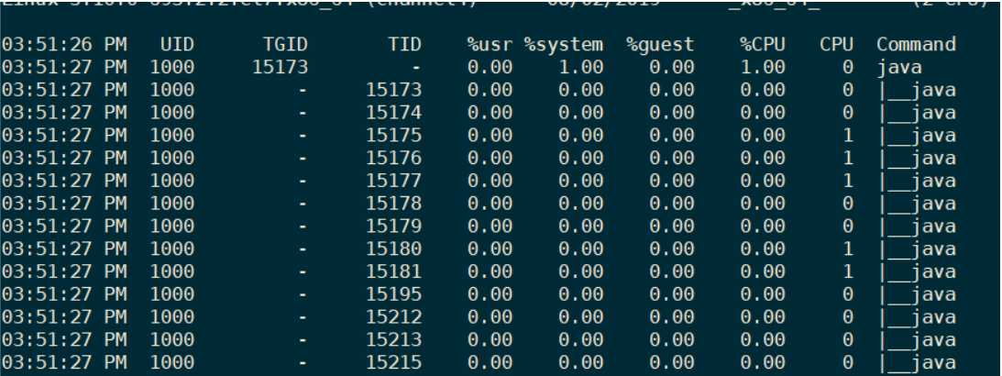Select the |__java command in TID 15212 row
Image resolution: width=1002 pixels, height=376 pixels.
point(917,318)
